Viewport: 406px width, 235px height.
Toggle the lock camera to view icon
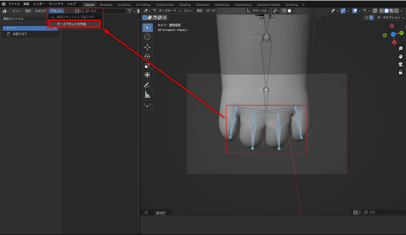[400, 72]
